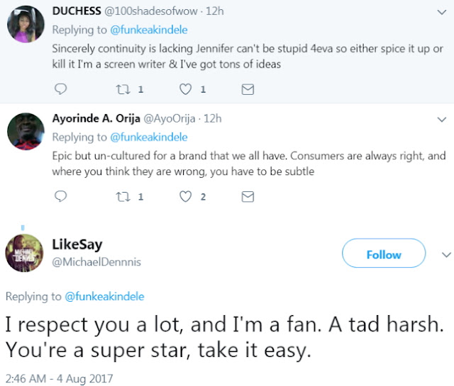The image size is (454, 386).
Task: Open the LikeSay tweet options chevron
Action: click(x=446, y=254)
